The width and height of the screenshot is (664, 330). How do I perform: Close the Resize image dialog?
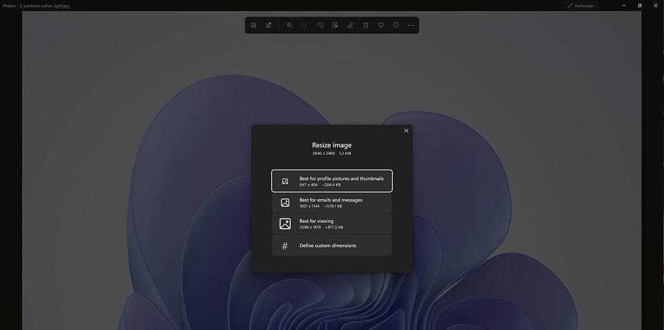pos(407,131)
